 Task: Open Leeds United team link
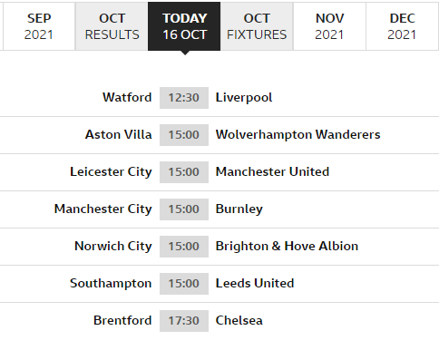(x=255, y=283)
